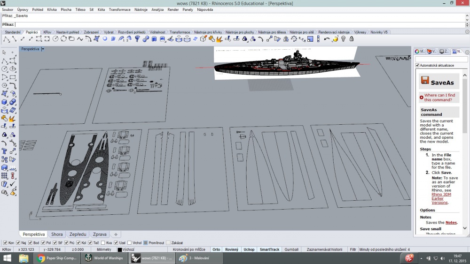The width and height of the screenshot is (470, 264).
Task: Activate the Explode tool in left toolbar
Action: click(13, 119)
